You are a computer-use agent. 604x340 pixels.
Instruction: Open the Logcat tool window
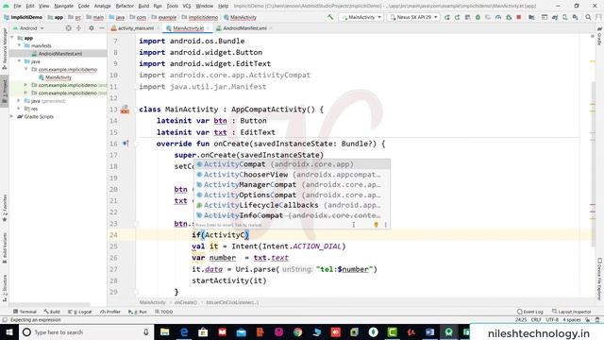tap(79, 312)
